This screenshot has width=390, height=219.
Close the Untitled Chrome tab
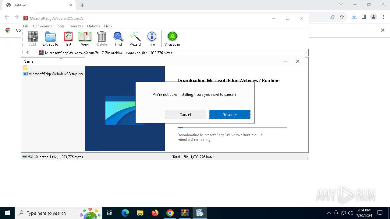pos(71,5)
